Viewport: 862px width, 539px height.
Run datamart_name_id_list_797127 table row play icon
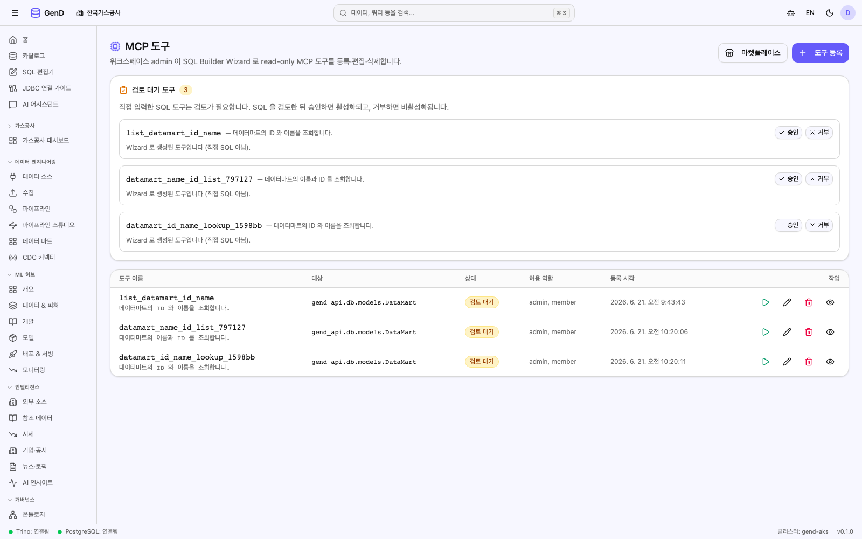[x=766, y=332]
